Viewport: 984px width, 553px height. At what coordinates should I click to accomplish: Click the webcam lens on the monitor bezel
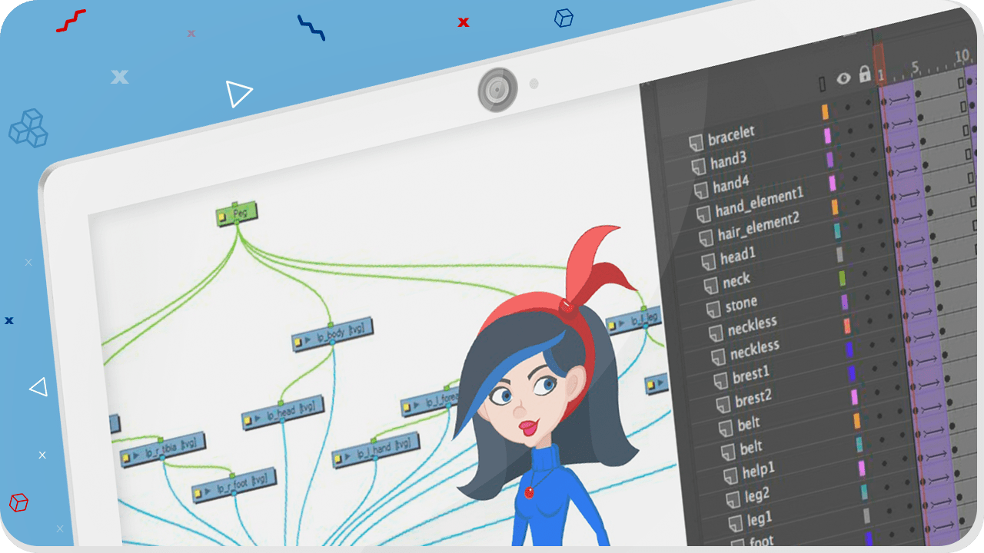497,90
